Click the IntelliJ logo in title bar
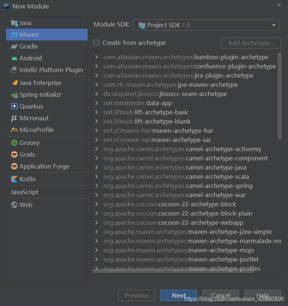This screenshot has width=288, height=306. (x=6, y=6)
